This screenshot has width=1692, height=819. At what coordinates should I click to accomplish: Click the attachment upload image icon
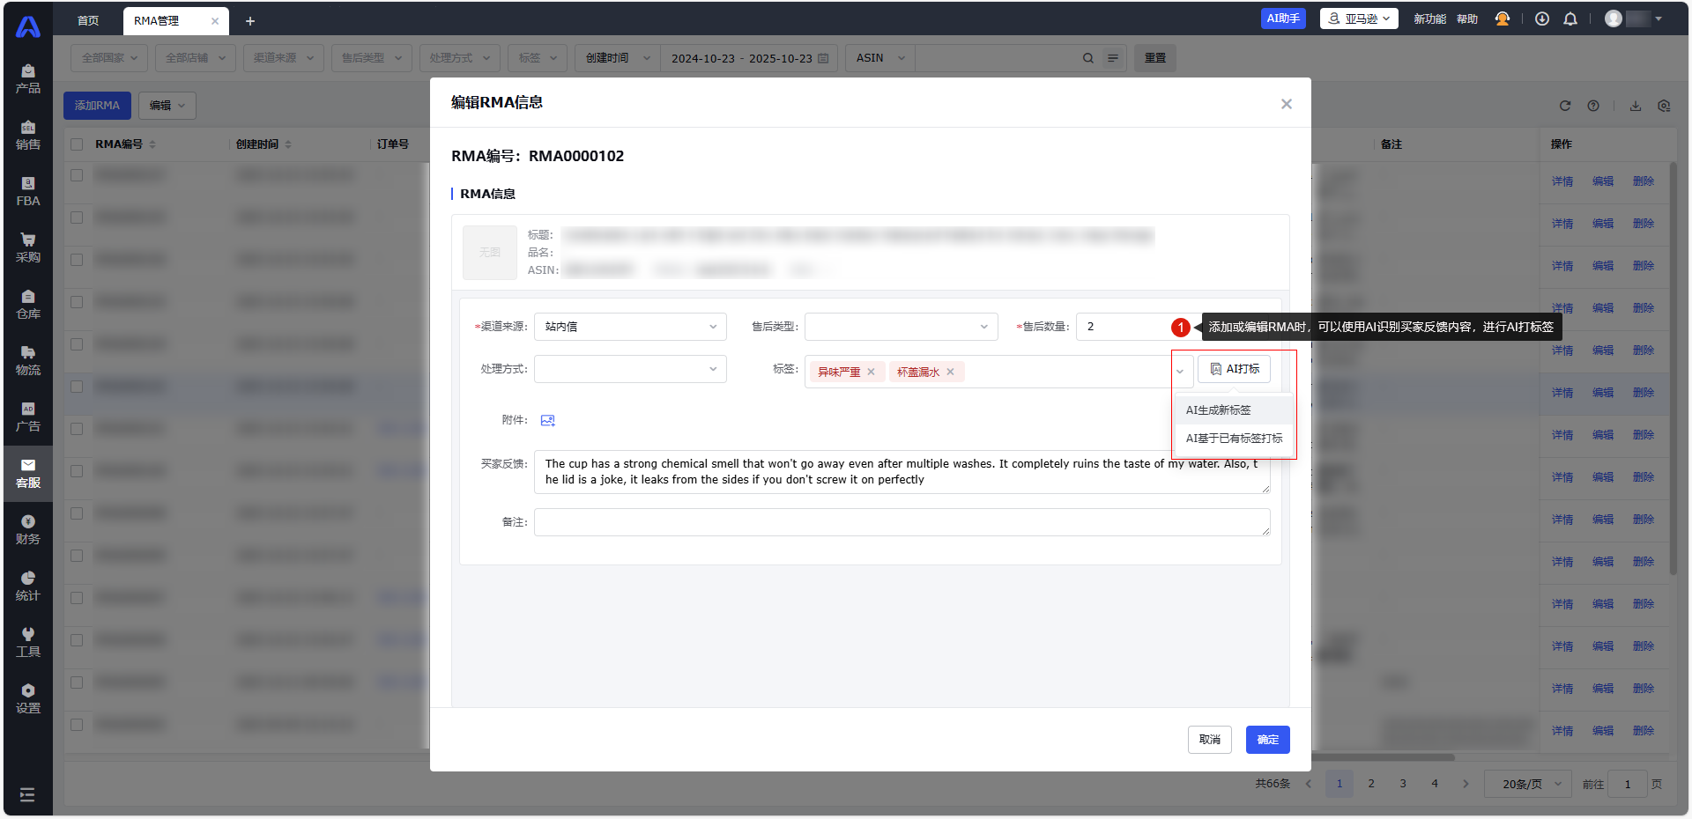(x=547, y=421)
